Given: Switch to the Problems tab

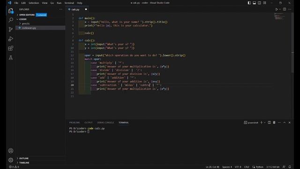Looking at the screenshot, I should coord(75,123).
